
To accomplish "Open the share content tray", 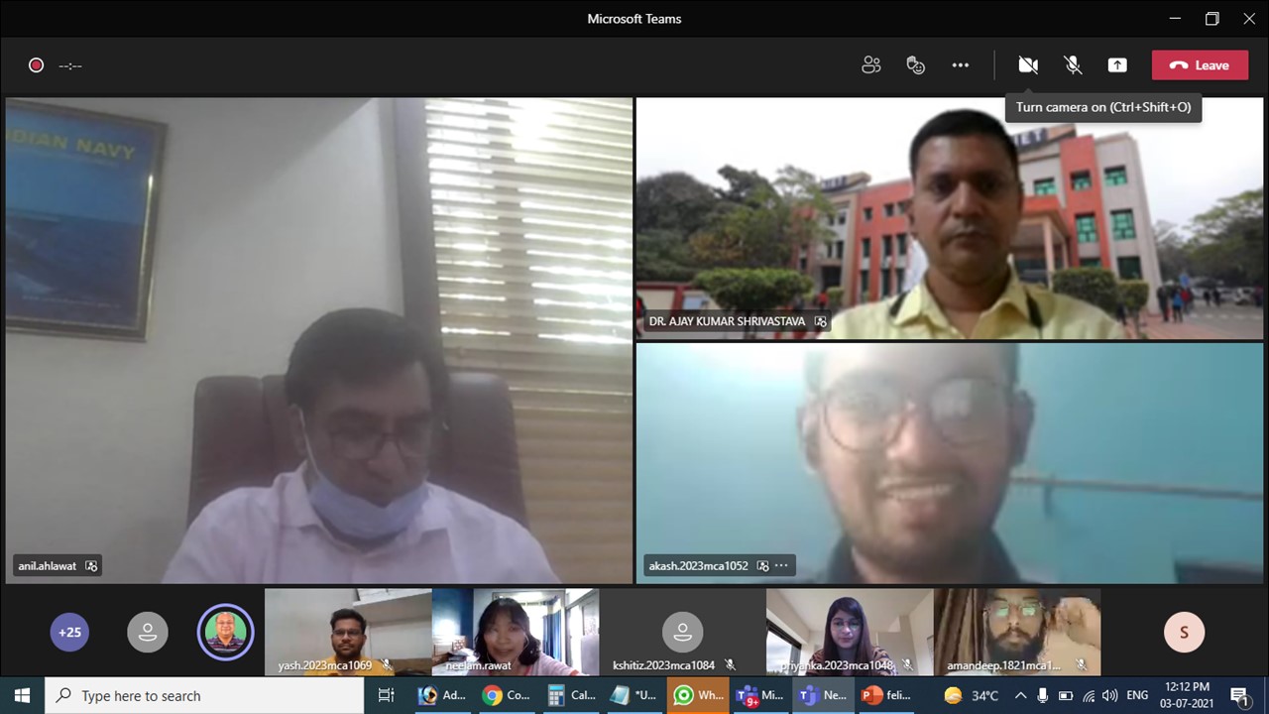I will click(1117, 65).
